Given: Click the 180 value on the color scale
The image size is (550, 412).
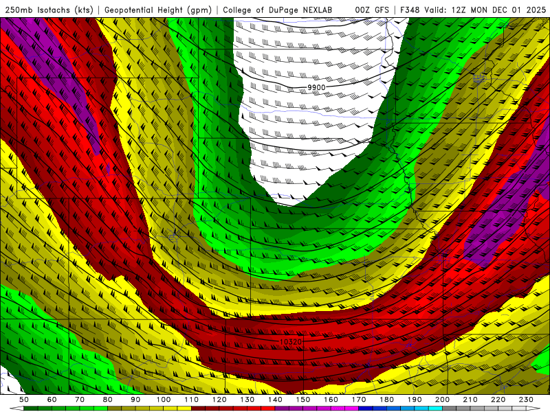Looking at the screenshot, I should point(386,400).
